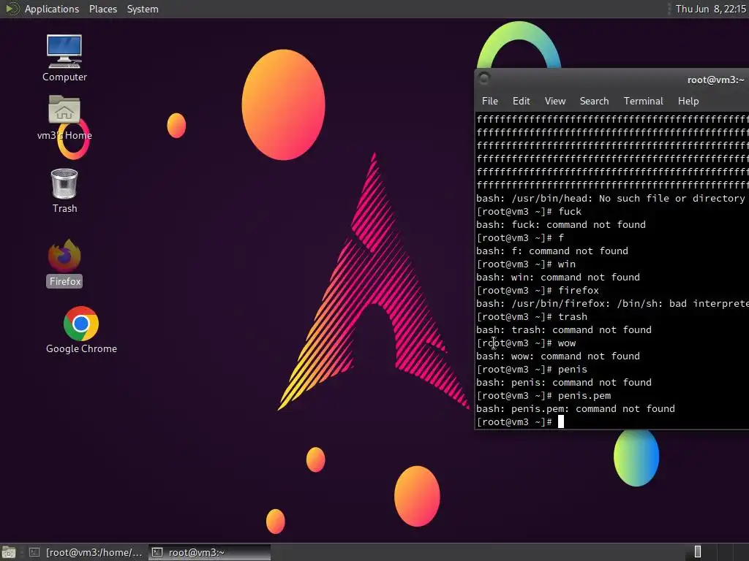Click the '[root@vm3 ~]# trash' line
Screen dimensions: 749x561
click(x=532, y=317)
